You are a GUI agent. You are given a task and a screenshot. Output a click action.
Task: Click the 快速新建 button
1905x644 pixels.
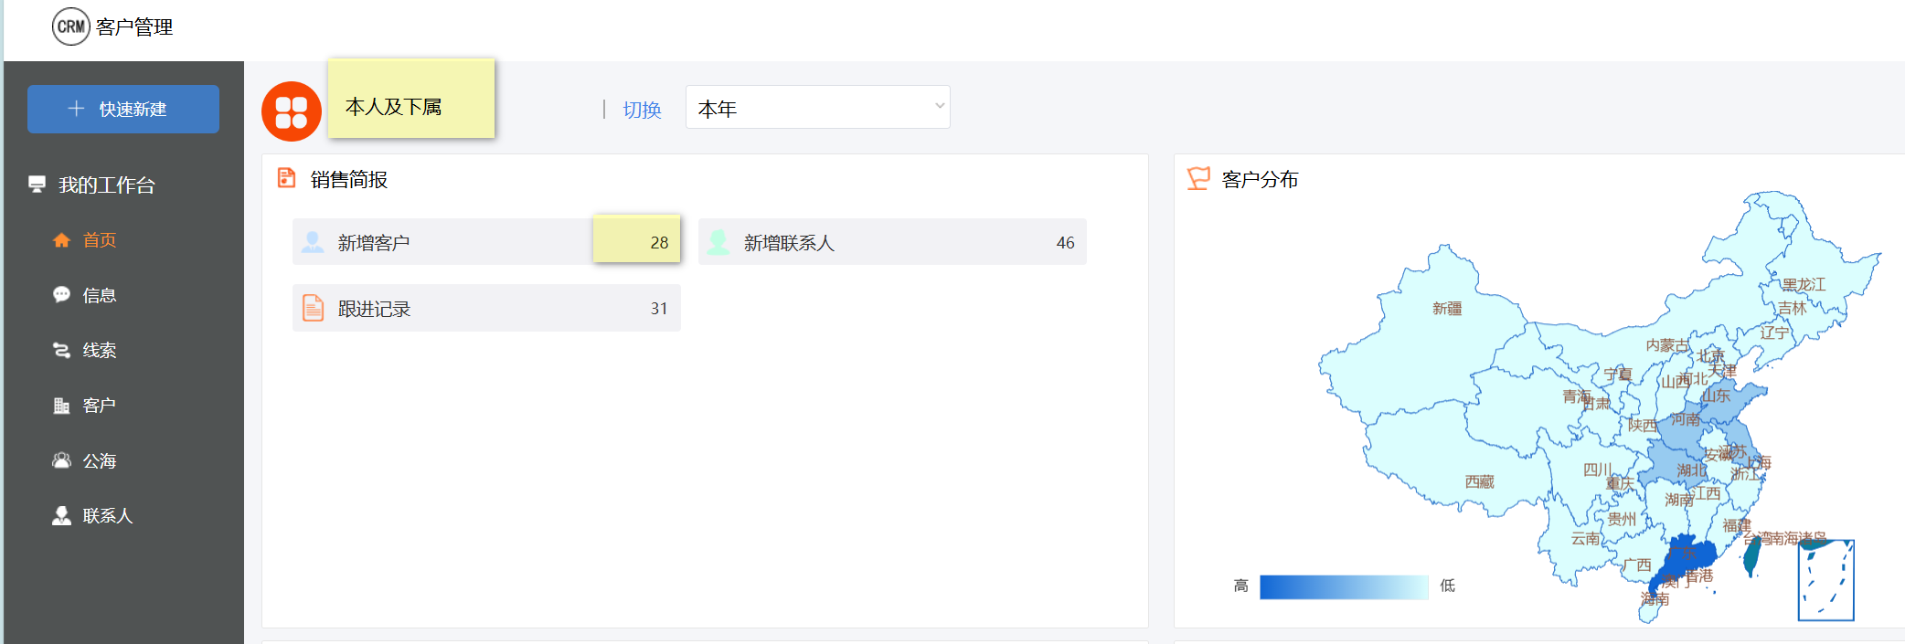(x=123, y=110)
